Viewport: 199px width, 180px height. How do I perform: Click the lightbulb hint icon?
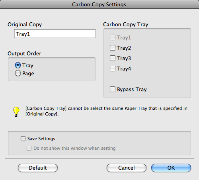(16, 112)
